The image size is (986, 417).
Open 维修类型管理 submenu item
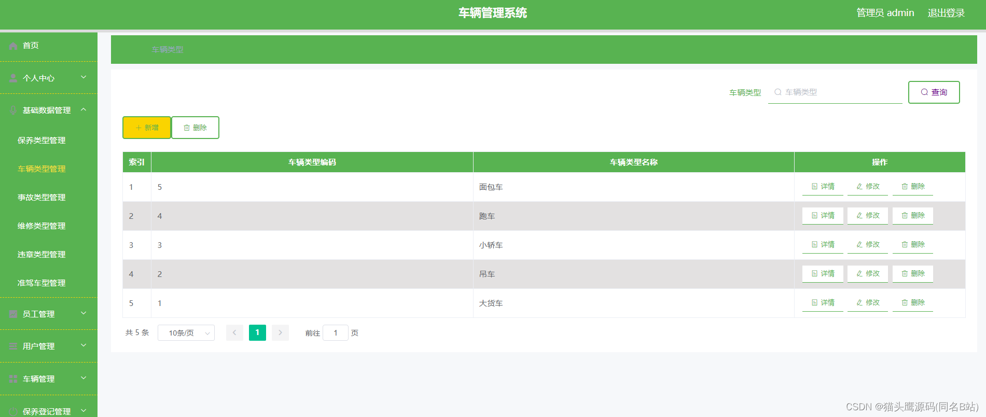click(41, 226)
